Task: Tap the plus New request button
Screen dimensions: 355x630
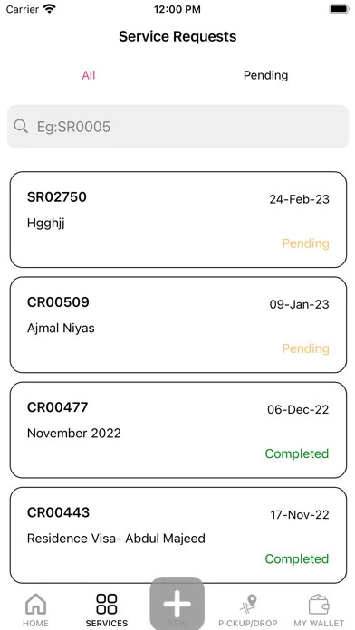Action: [177, 603]
